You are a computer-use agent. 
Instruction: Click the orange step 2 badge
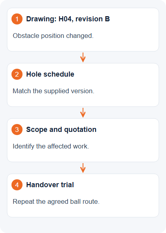(x=17, y=74)
